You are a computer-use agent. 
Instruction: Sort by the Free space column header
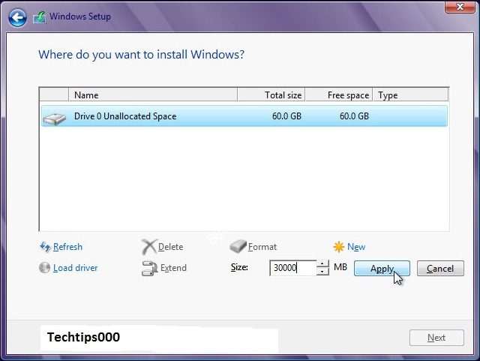339,95
